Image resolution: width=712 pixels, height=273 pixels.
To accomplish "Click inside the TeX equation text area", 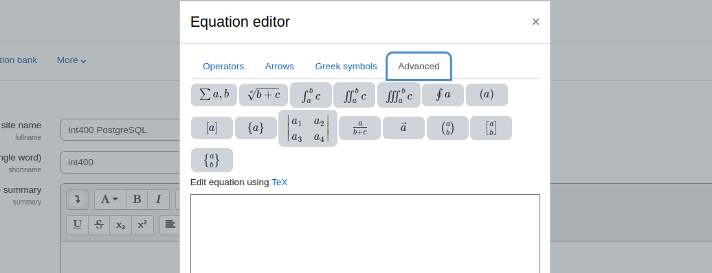I will pyautogui.click(x=365, y=233).
